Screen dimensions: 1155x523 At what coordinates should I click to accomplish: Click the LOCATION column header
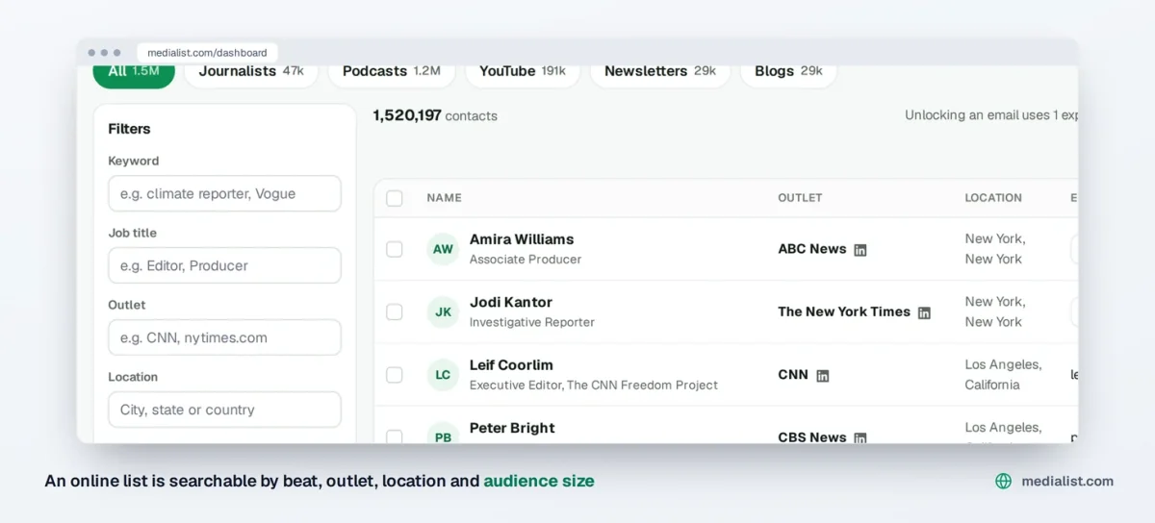pyautogui.click(x=993, y=198)
